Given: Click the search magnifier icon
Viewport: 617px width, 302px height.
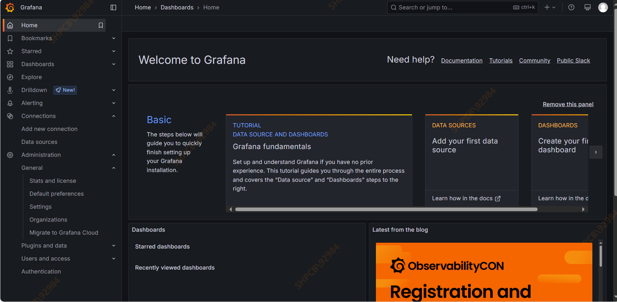Looking at the screenshot, I should pyautogui.click(x=394, y=7).
